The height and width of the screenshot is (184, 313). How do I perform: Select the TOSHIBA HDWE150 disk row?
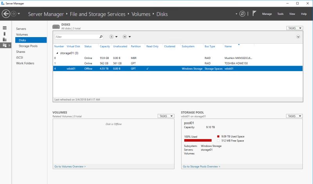pos(178,63)
